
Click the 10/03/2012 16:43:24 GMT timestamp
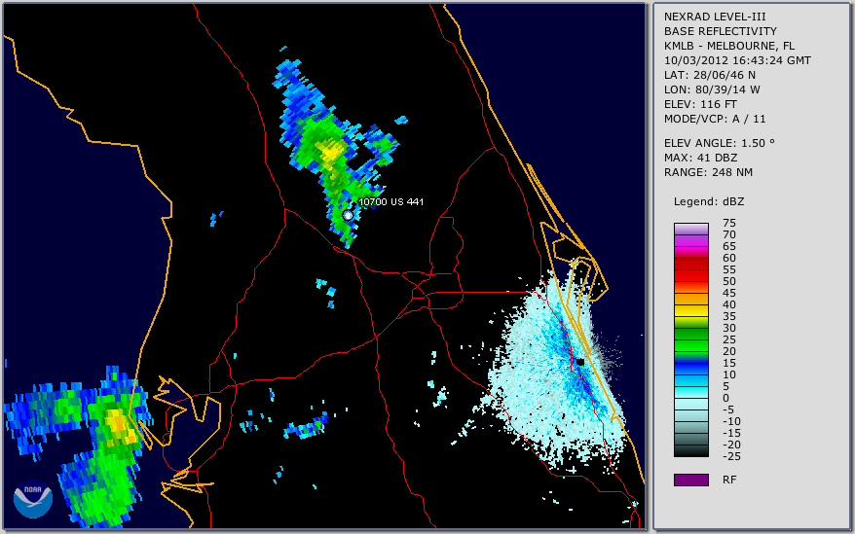pyautogui.click(x=737, y=60)
